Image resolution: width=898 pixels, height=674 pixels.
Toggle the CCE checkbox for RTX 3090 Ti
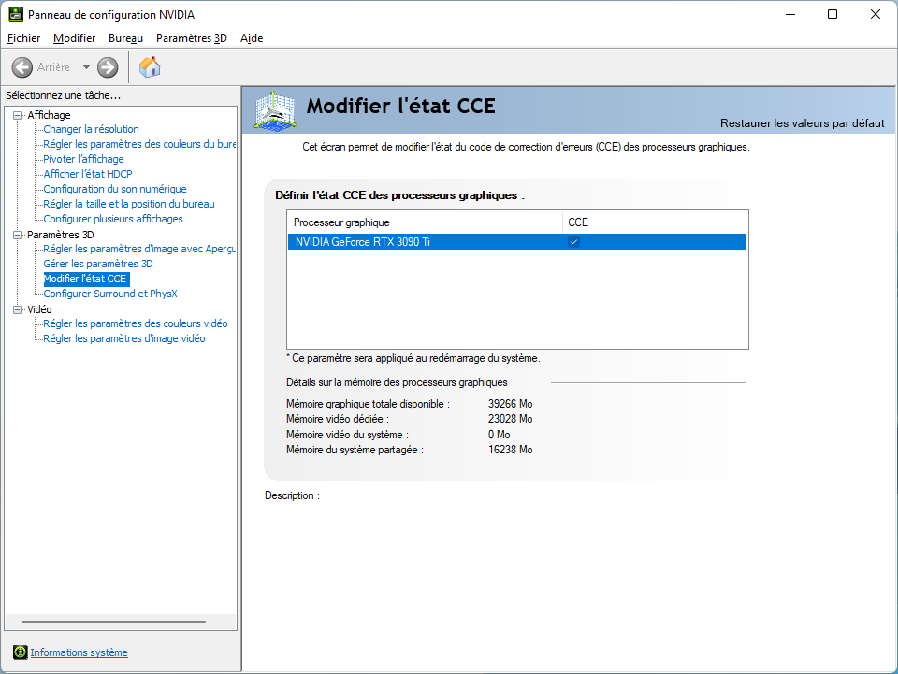pyautogui.click(x=574, y=242)
